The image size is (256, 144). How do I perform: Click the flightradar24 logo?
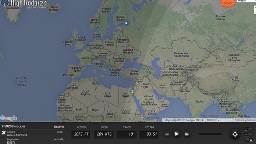click(24, 3)
